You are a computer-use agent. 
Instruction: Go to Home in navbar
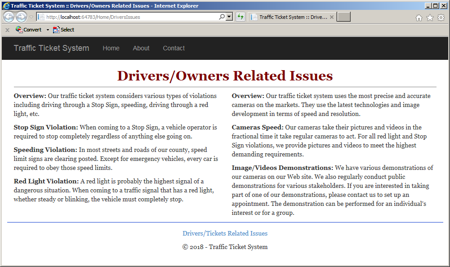(x=111, y=48)
